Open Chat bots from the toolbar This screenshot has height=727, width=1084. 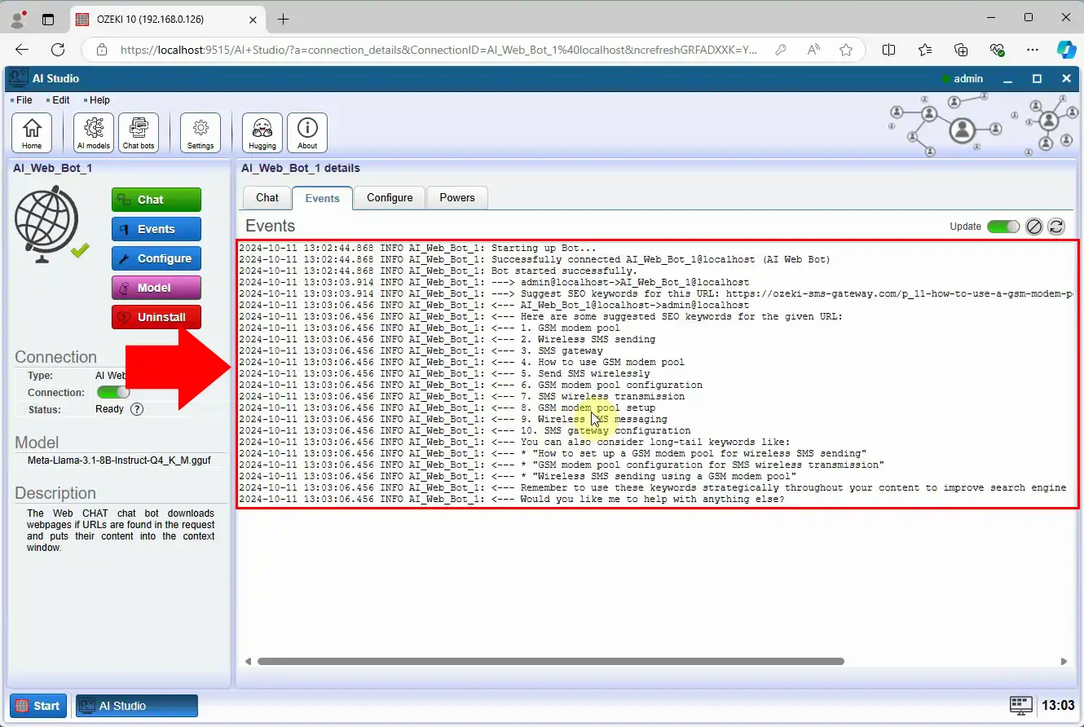point(139,133)
